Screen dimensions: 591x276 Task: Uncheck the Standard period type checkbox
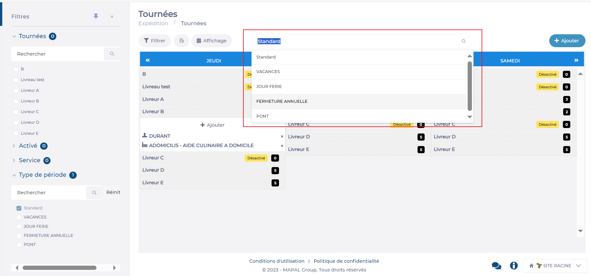point(19,208)
